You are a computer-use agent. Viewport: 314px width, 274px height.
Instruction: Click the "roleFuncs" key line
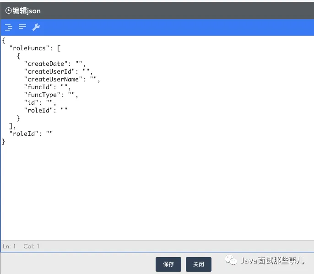(35, 48)
